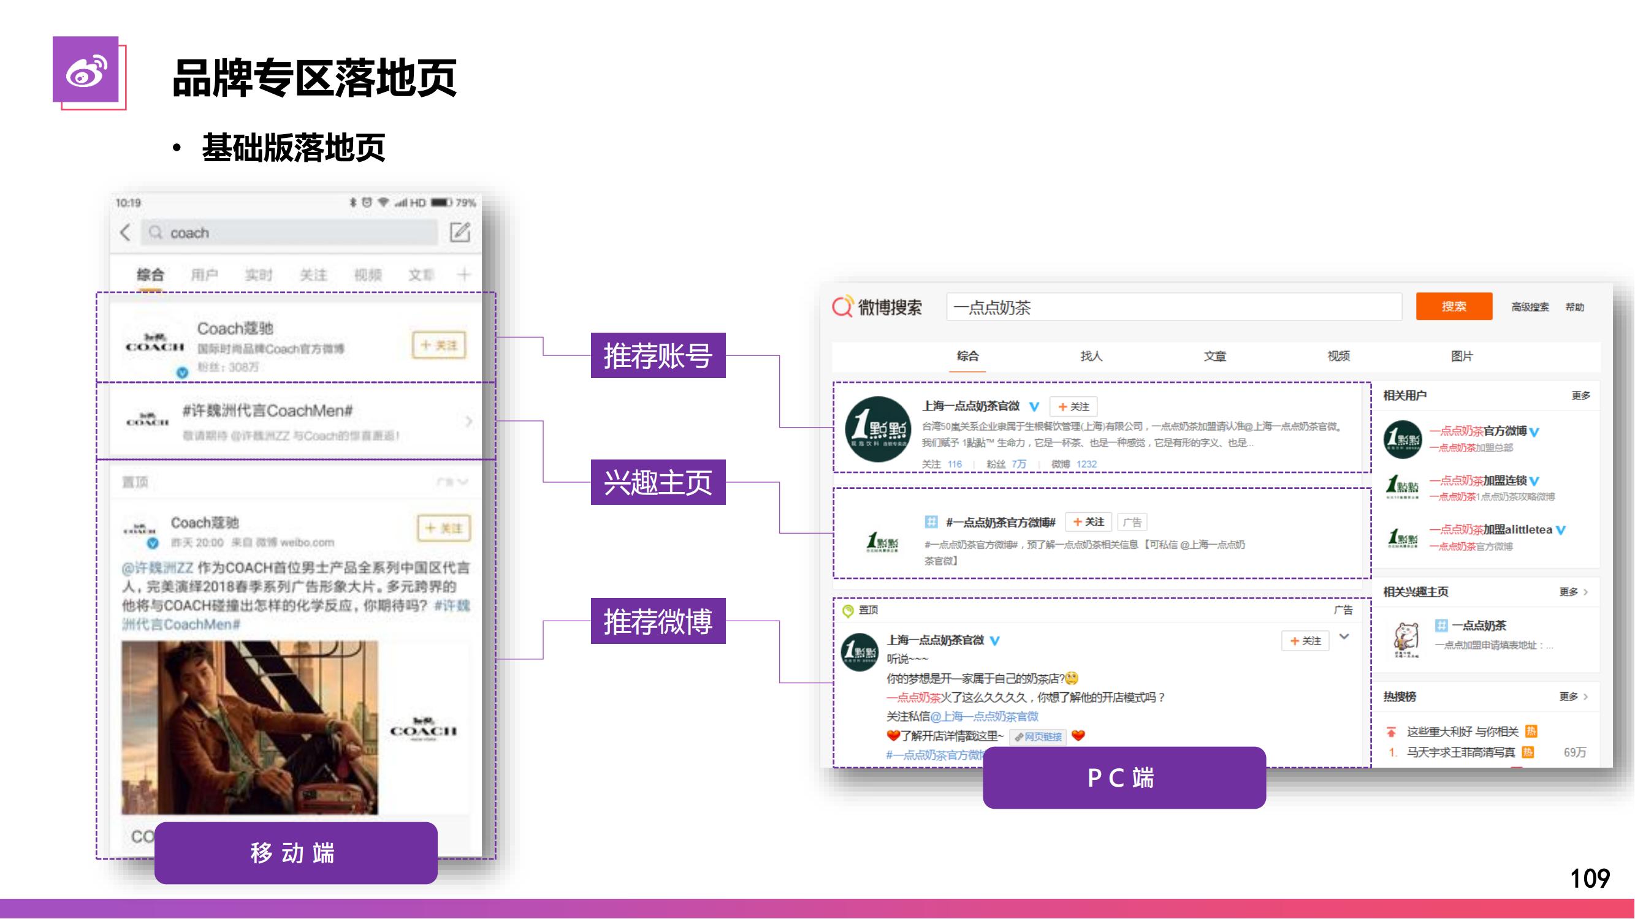Expand the pinned post options chevron
Image resolution: width=1635 pixels, height=919 pixels.
[1344, 636]
